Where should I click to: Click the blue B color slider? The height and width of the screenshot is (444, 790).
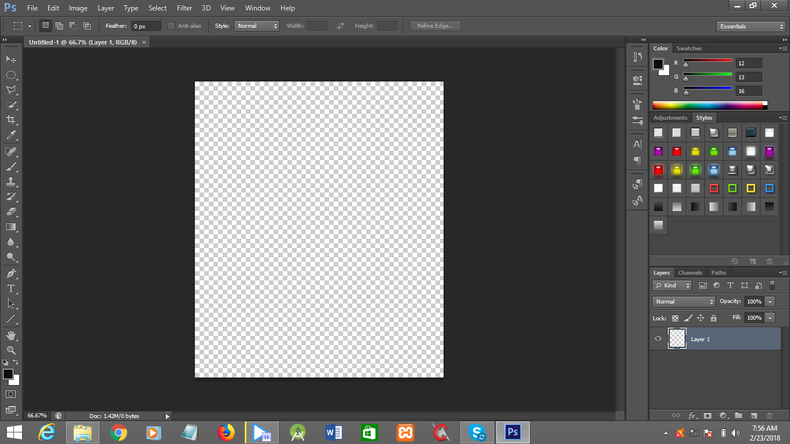point(708,90)
